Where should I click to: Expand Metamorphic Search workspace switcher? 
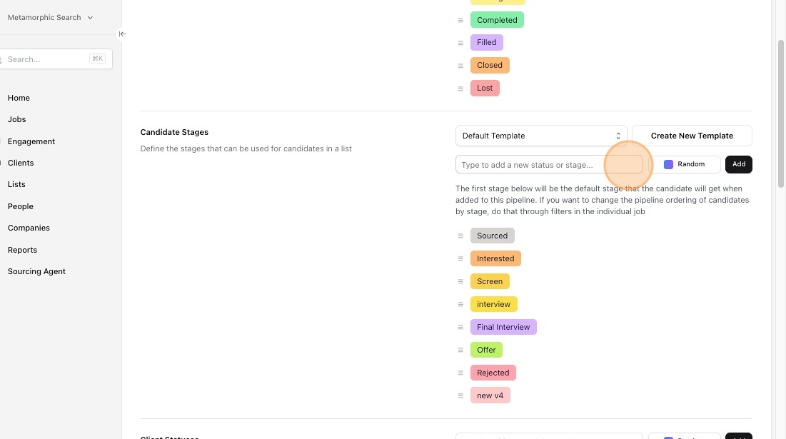[50, 17]
